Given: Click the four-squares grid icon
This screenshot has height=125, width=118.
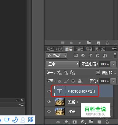Looking at the screenshot, I should tap(31, 120).
